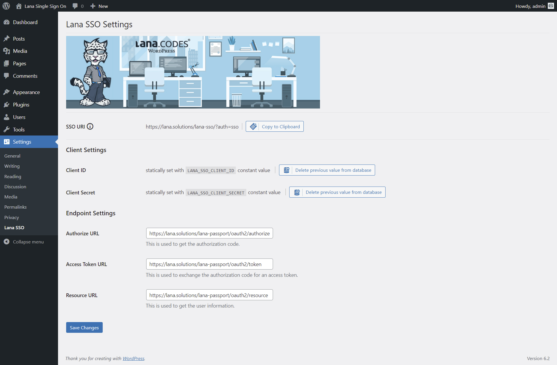Select General settings submenu

[x=12, y=156]
